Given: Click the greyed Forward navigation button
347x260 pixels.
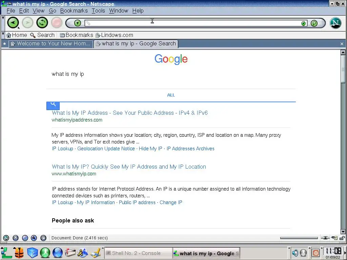Looking at the screenshot, I should point(27,23).
